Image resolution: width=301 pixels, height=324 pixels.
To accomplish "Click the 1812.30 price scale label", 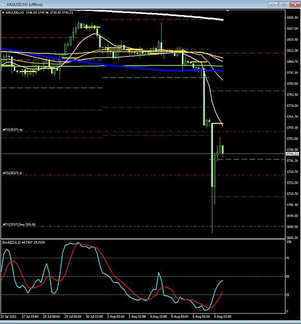I will coord(292,50).
